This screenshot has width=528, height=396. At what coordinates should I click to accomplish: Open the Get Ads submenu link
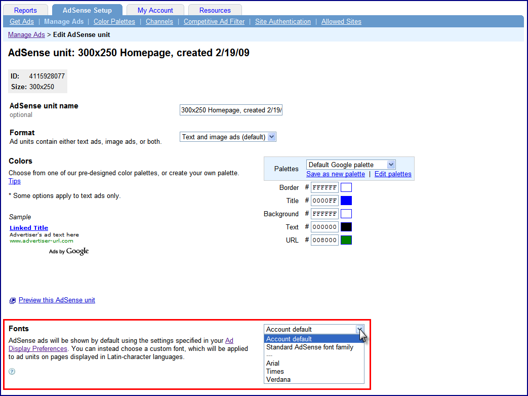22,22
